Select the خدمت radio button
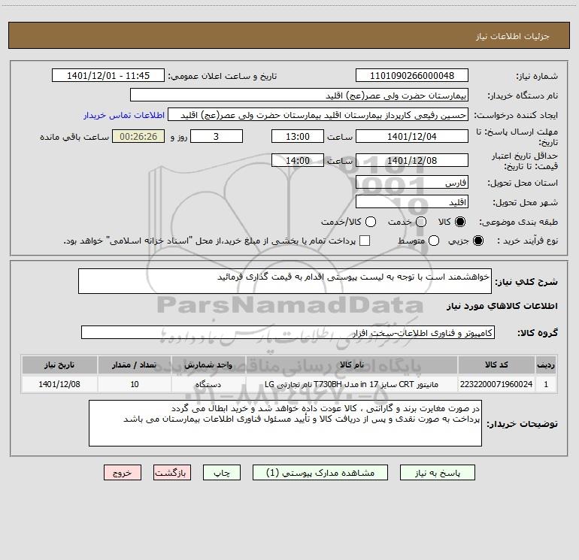The width and height of the screenshot is (579, 560). click(x=421, y=222)
